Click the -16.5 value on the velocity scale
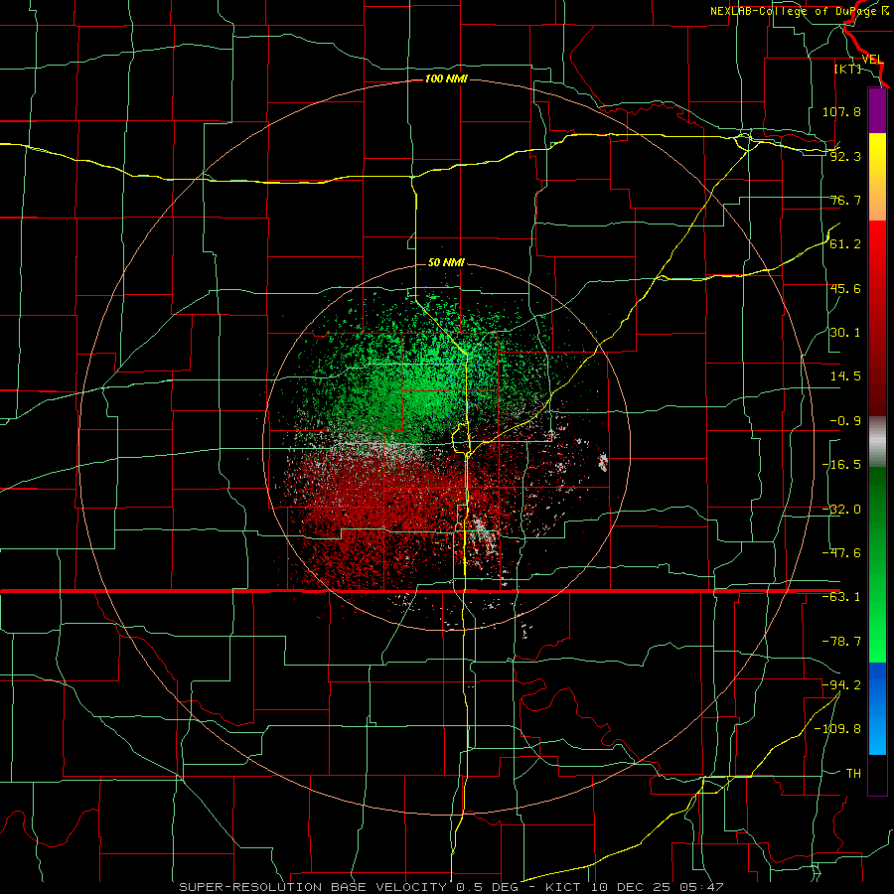The width and height of the screenshot is (894, 894). (x=841, y=465)
